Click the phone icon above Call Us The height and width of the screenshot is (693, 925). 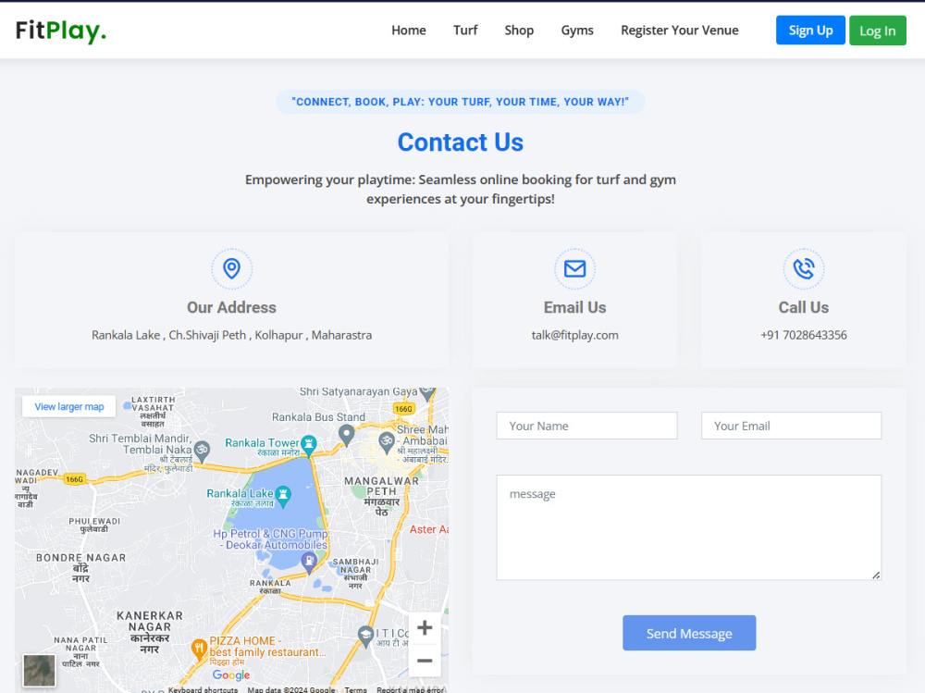coord(804,268)
